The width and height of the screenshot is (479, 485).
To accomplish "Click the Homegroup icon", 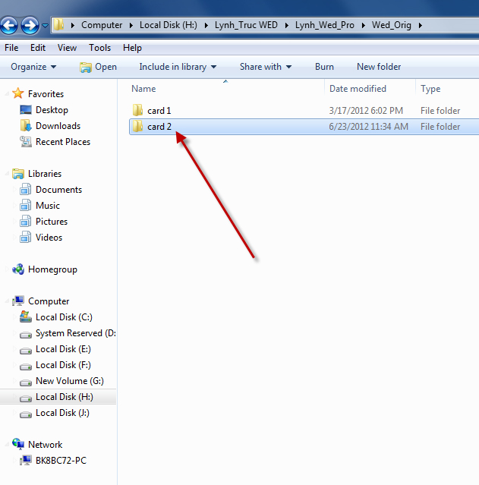I will point(18,269).
